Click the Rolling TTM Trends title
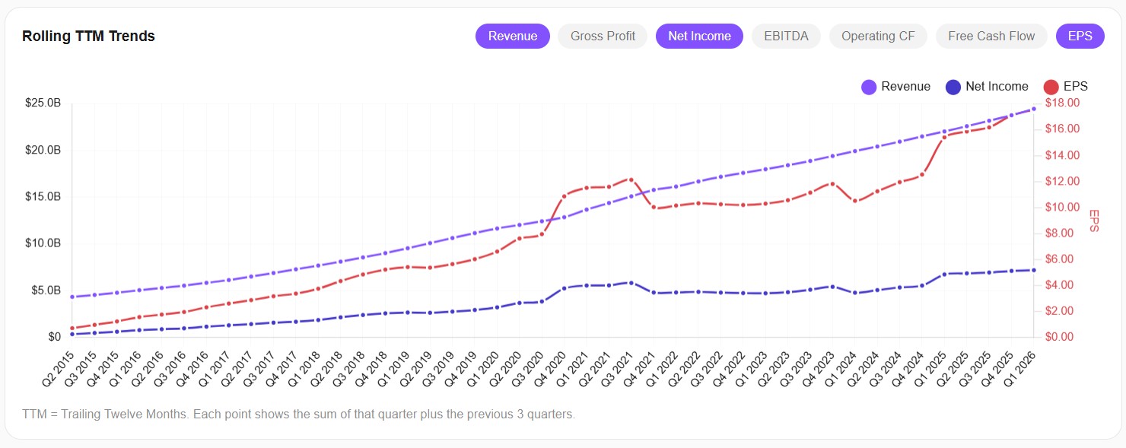 (87, 36)
